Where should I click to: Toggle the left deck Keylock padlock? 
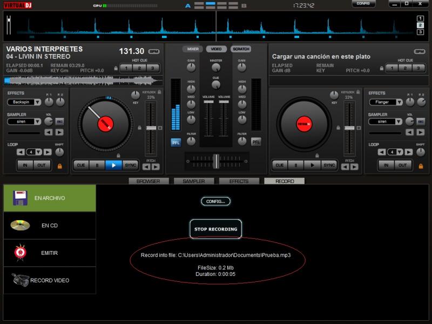[159, 92]
